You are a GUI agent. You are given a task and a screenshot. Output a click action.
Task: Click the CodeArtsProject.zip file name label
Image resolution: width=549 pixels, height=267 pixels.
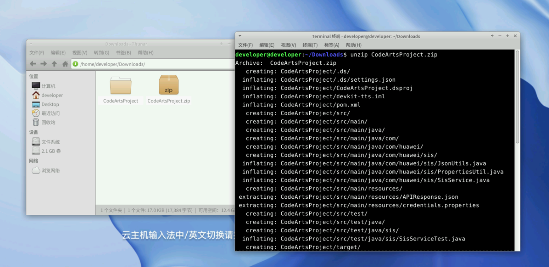(169, 101)
